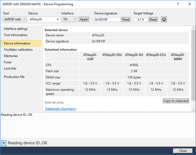Screen dimensions: 196x155
Task: Open the Device dropdown showing ATtiny20
Action: (x=44, y=19)
